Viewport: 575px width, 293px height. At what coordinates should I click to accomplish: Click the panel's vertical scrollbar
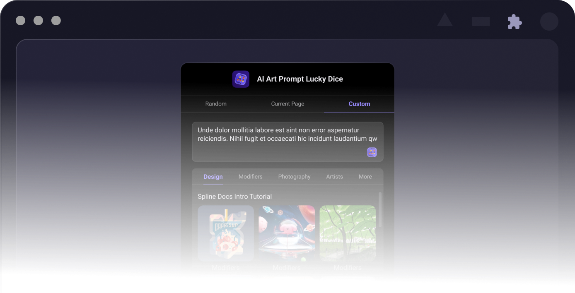[x=380, y=209]
